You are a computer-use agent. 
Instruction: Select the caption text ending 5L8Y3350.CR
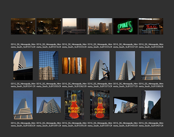[x=49, y=85]
